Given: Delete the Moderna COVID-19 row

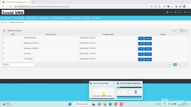Looking at the screenshot, I should coord(148,44).
